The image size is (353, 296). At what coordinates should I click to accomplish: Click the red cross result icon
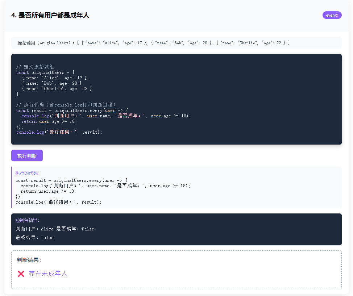tap(21, 274)
